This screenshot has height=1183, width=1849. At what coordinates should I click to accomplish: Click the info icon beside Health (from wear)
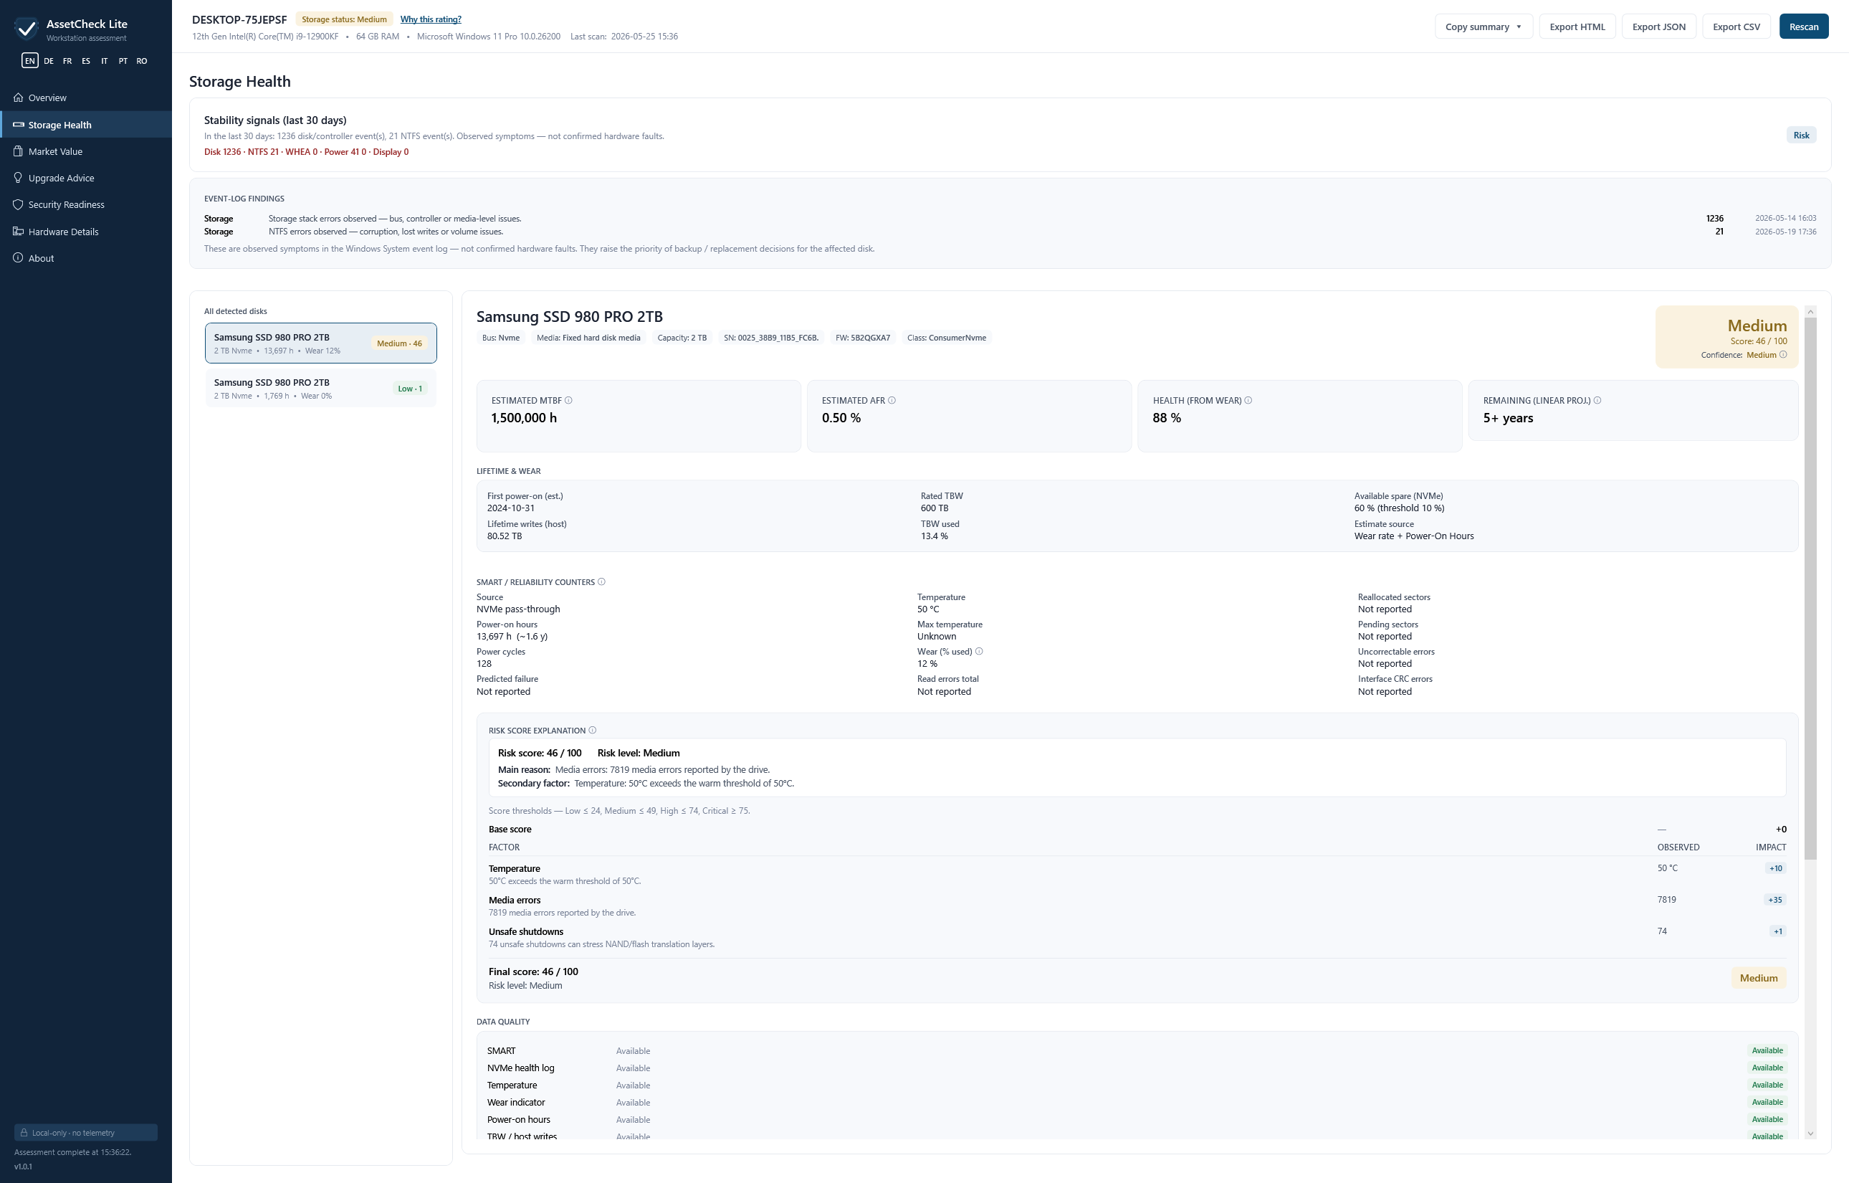coord(1248,400)
